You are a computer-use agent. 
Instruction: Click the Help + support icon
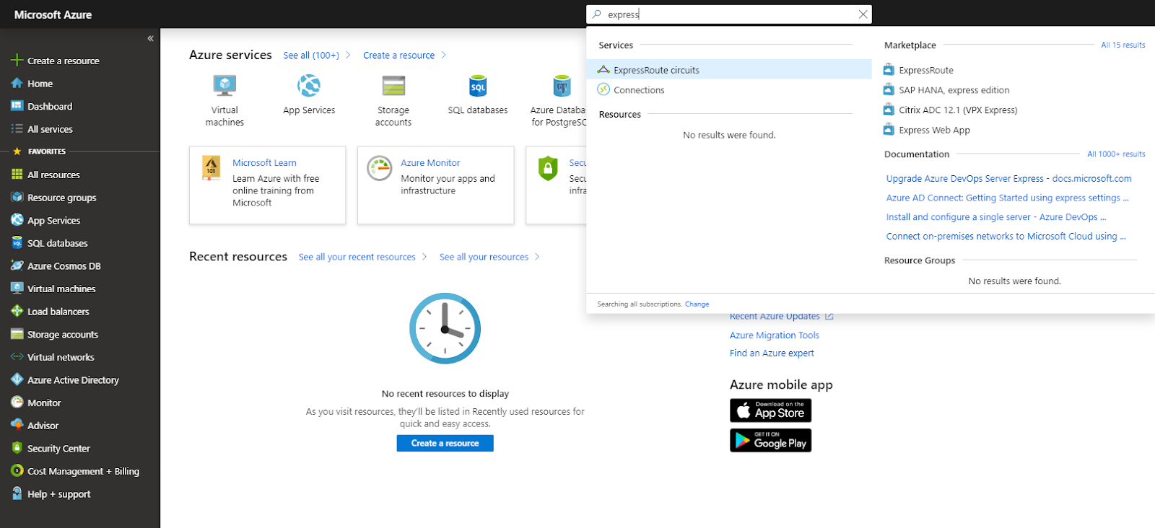(x=17, y=494)
